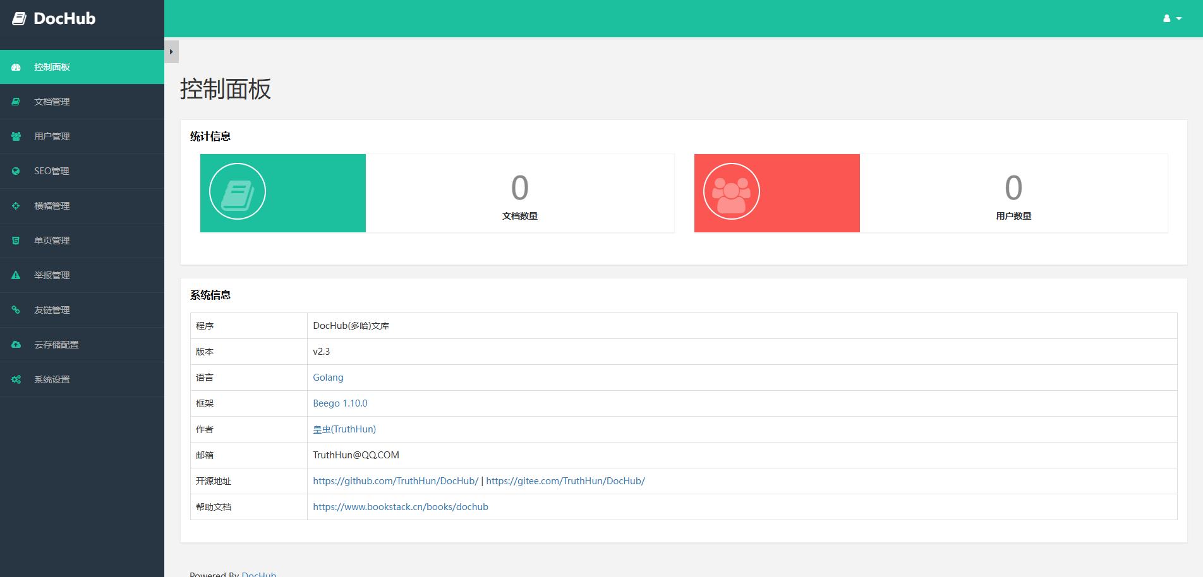Open the Golang link
Image resolution: width=1203 pixels, height=577 pixels.
[328, 378]
